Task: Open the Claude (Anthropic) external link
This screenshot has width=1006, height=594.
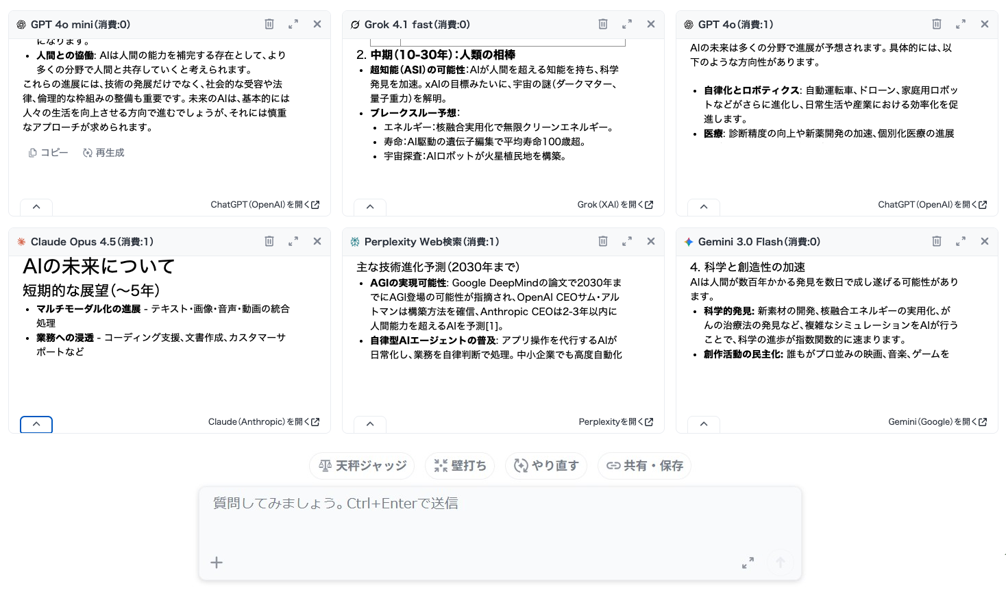Action: pos(264,422)
